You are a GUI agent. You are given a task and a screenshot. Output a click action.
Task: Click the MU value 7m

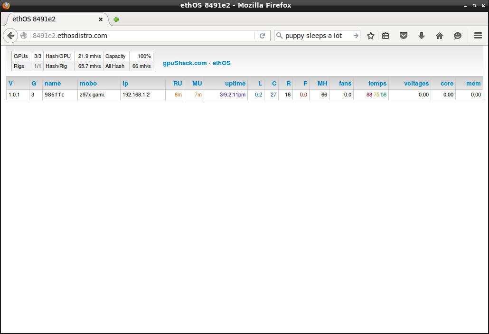pyautogui.click(x=198, y=95)
